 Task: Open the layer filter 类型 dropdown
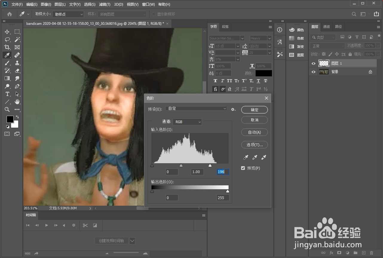coord(323,37)
